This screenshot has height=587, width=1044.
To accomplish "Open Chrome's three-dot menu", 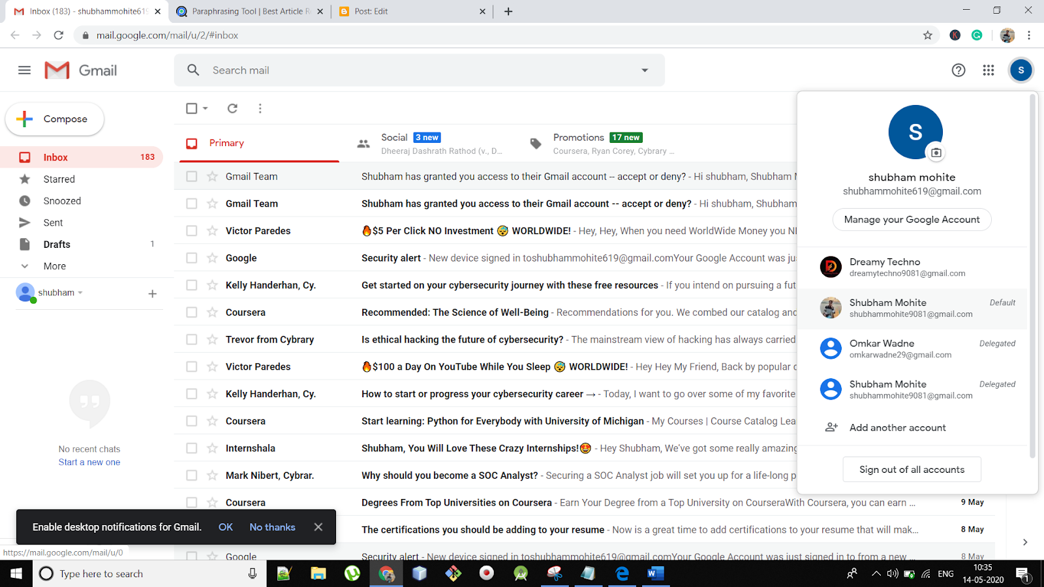I will (x=1029, y=35).
